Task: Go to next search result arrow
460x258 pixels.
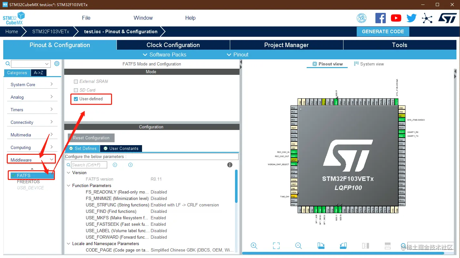Action: pos(130,165)
